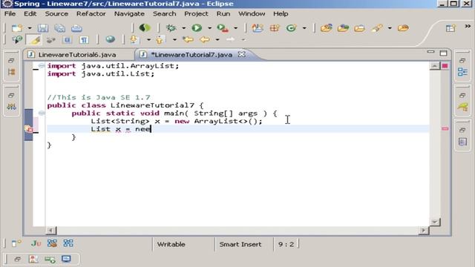Toggle Mark Occurrences highlighter icon
The height and width of the screenshot is (267, 475).
34,39
